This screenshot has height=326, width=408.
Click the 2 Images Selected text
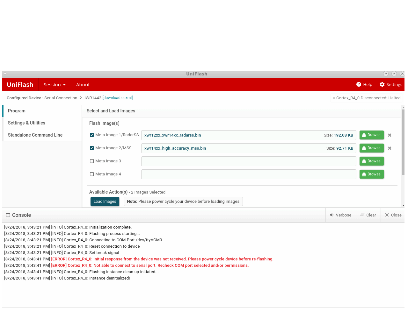pyautogui.click(x=148, y=192)
